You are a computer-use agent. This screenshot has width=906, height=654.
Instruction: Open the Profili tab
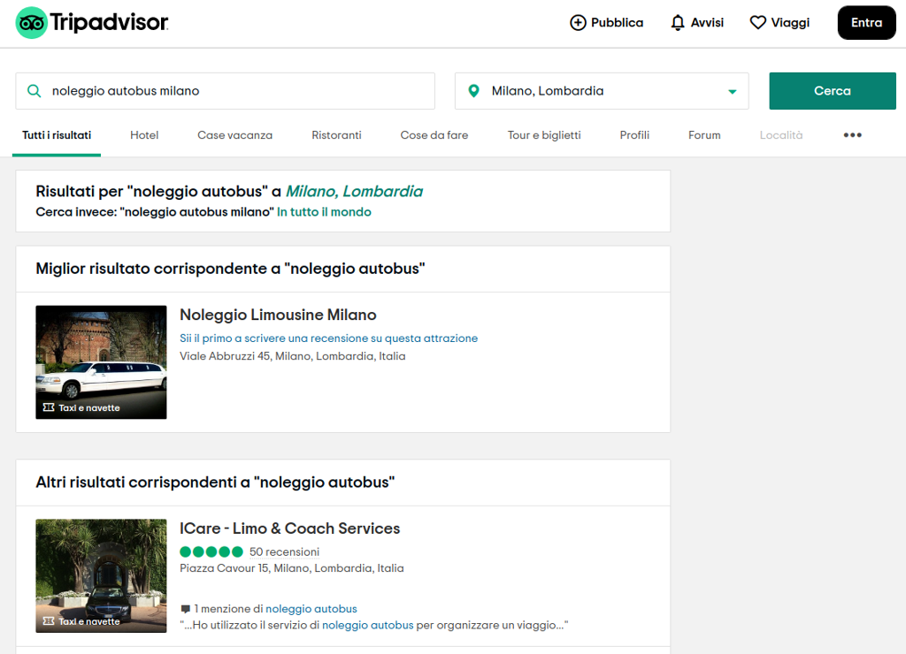pyautogui.click(x=634, y=135)
